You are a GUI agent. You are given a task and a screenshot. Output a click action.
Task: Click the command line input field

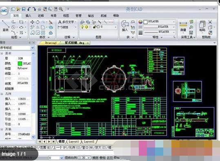tap(56, 152)
